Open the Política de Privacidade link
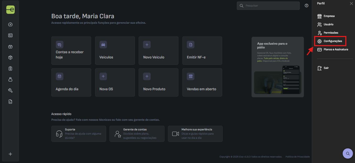This screenshot has width=355, height=163. click(x=298, y=157)
